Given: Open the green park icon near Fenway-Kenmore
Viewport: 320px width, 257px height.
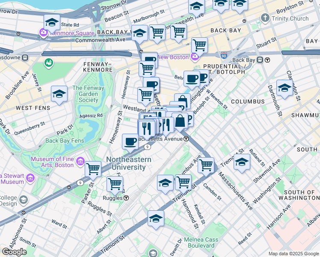Looking at the screenshot, I should point(49,63).
